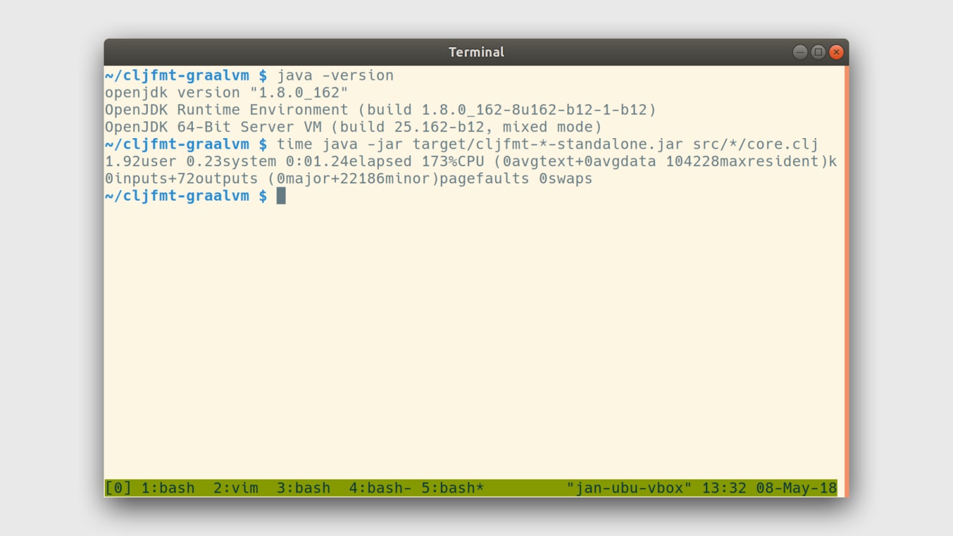Close the Terminal window
The image size is (953, 536).
click(836, 52)
